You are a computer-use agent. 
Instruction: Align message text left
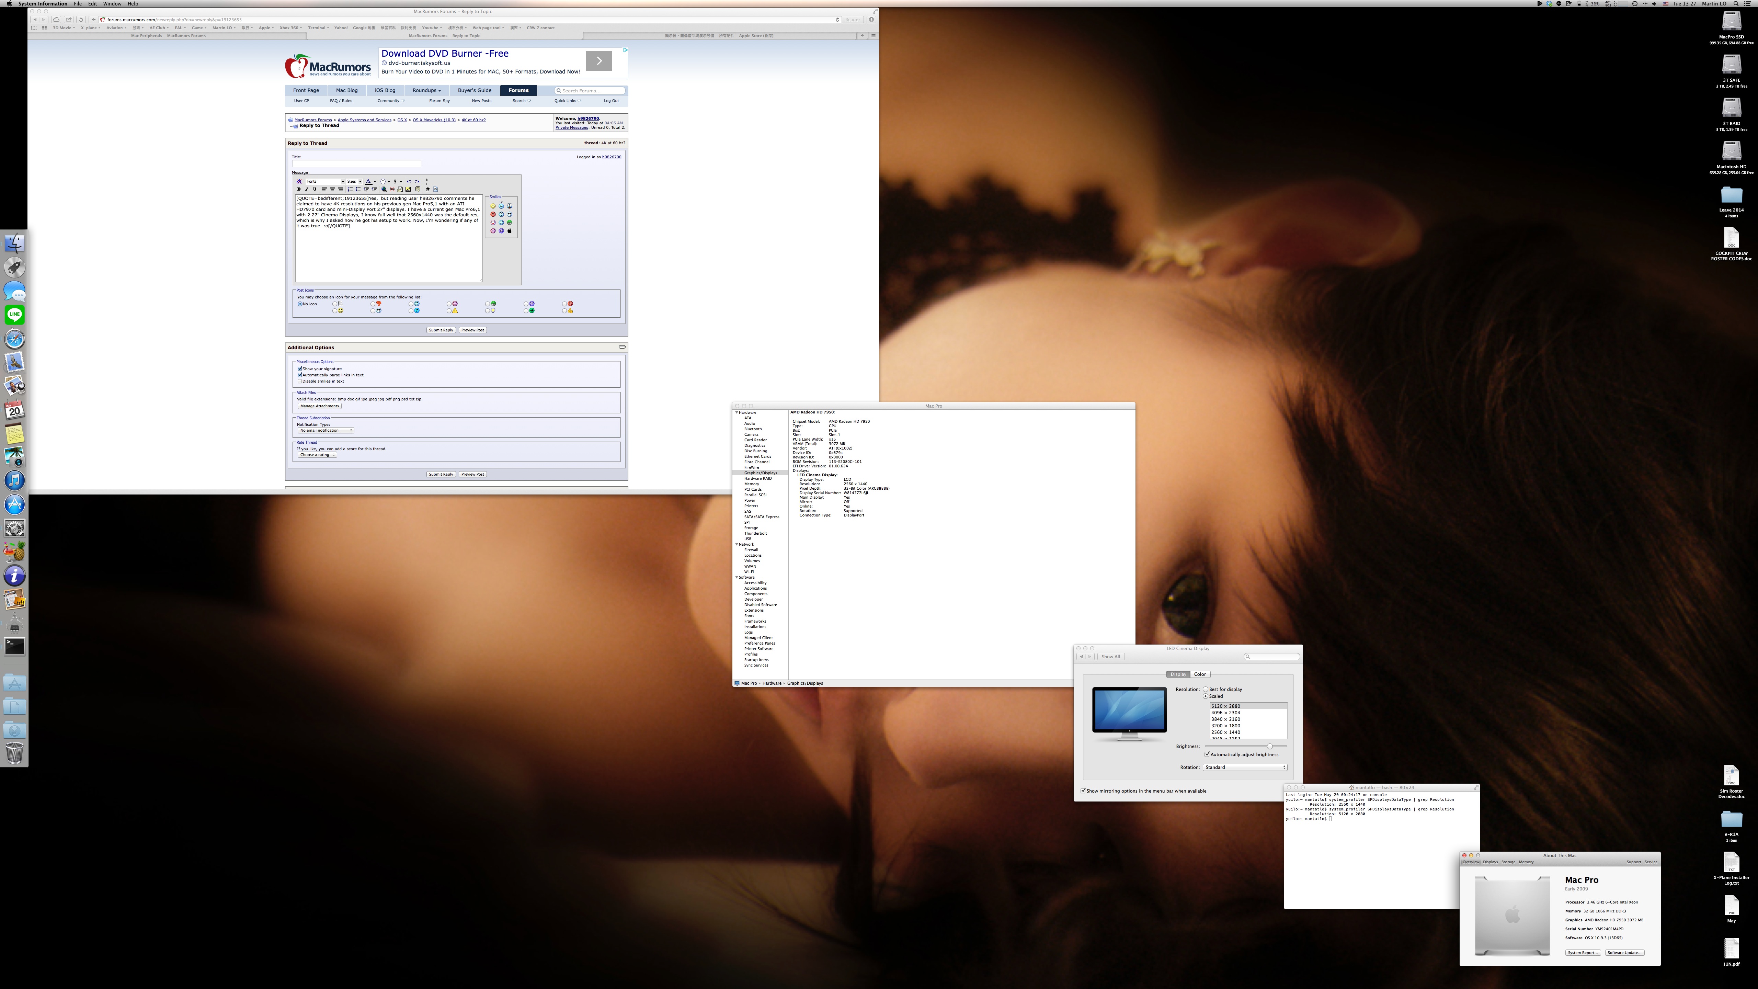pyautogui.click(x=324, y=189)
